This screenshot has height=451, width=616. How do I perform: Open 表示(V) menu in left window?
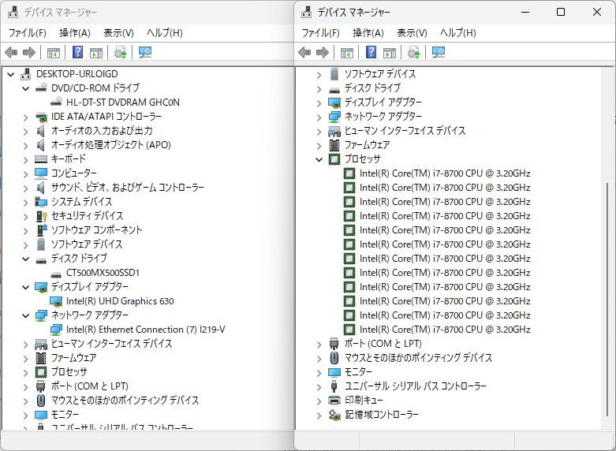pos(118,33)
